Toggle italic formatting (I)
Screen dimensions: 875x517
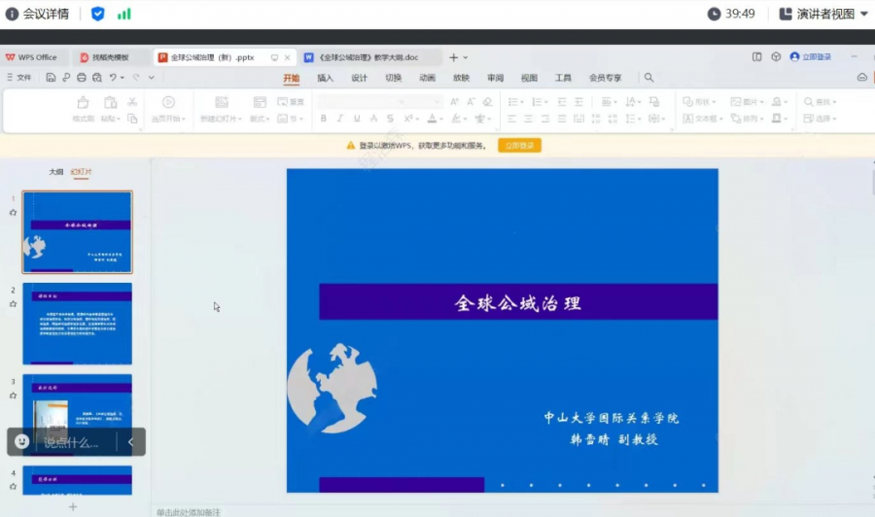coord(339,119)
